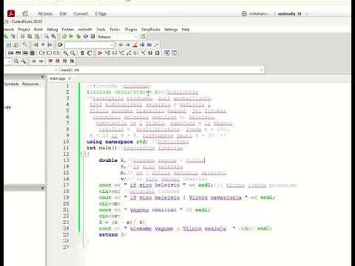Click the incremental search text field

89,45
